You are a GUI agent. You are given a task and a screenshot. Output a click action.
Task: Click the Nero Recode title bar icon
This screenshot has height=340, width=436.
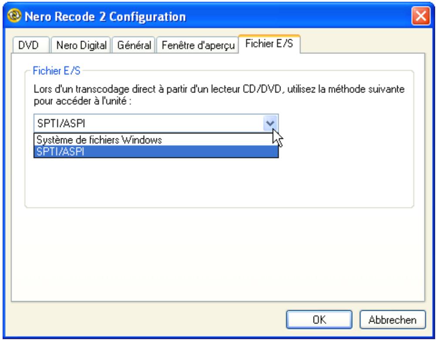tap(14, 15)
